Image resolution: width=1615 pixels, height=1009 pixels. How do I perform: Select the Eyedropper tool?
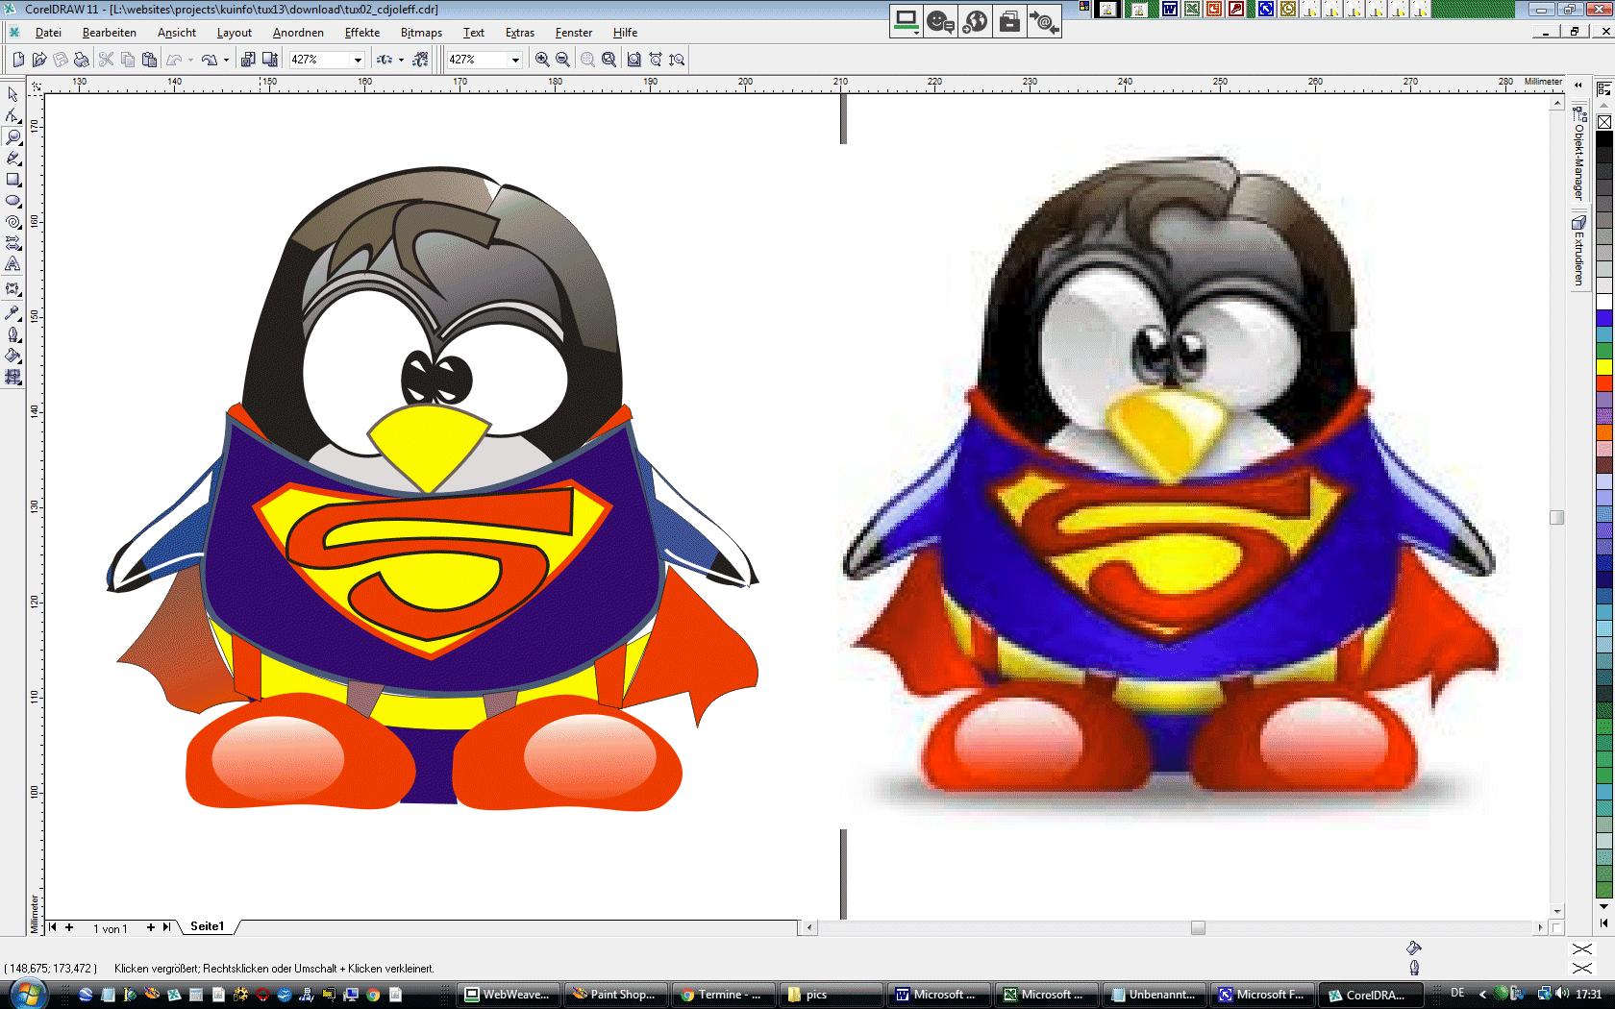pyautogui.click(x=12, y=312)
